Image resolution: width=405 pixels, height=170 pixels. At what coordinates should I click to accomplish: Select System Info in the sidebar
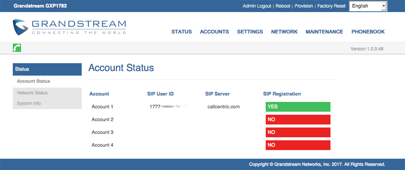pyautogui.click(x=29, y=104)
